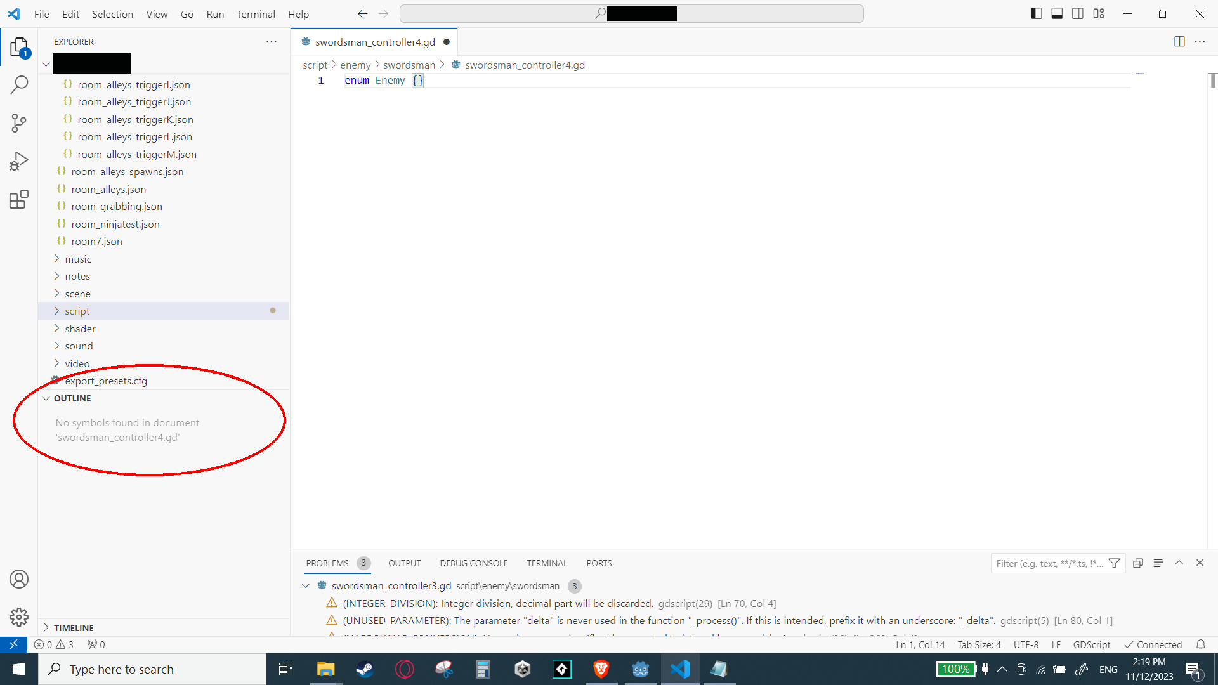Open the Run and Debug view
The image size is (1218, 685).
pos(19,161)
